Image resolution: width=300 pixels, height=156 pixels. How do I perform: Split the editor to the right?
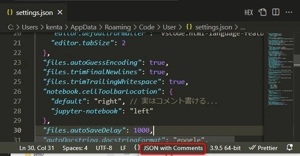click(x=276, y=12)
